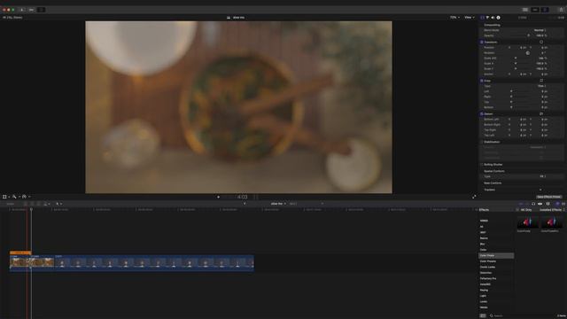Toggle the Transform section checkbox

click(482, 42)
